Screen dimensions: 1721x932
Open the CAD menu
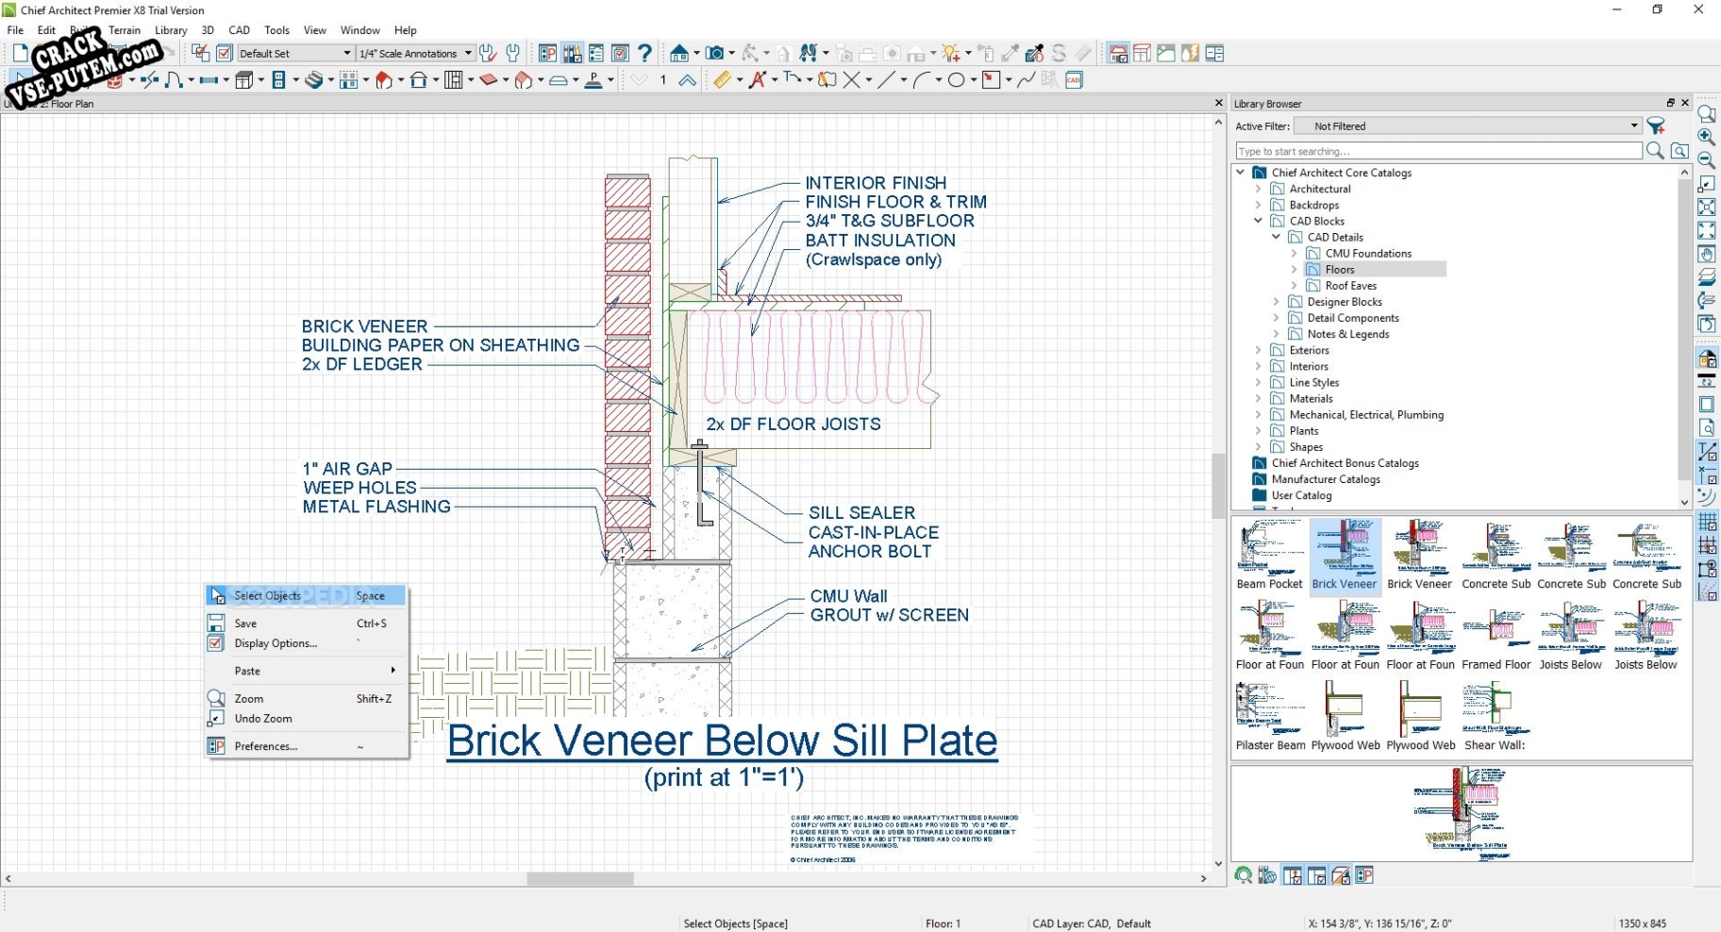point(240,30)
